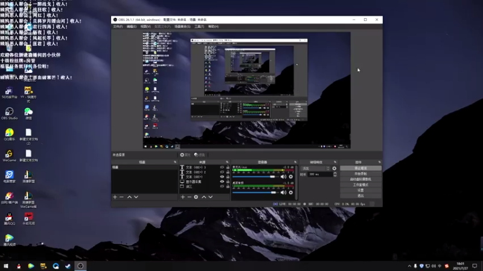This screenshot has width=483, height=271.
Task: Open the 腾讯QQ desktop icon
Action: (x=9, y=219)
